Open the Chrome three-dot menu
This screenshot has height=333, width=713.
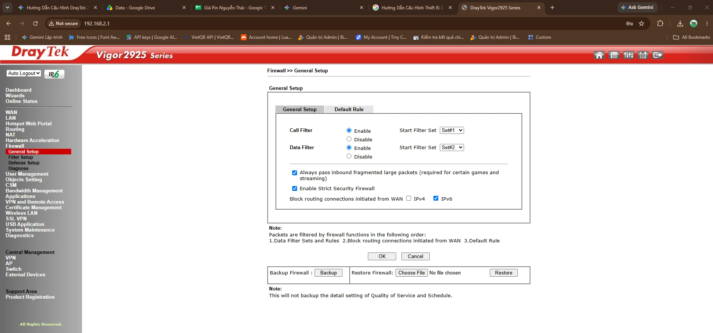pyautogui.click(x=707, y=23)
